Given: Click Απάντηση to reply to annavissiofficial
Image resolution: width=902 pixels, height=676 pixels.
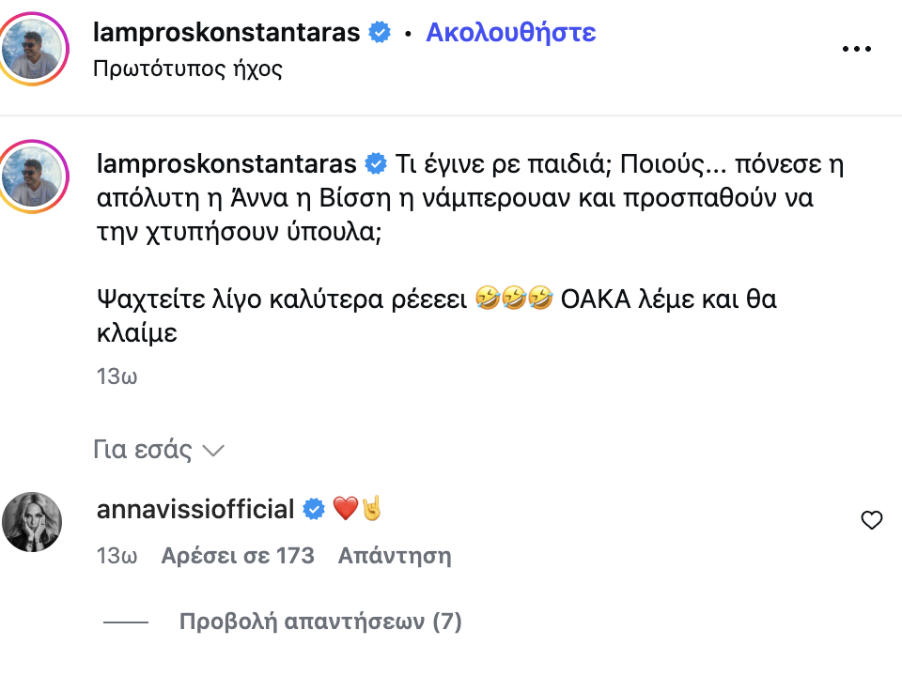Looking at the screenshot, I should [395, 556].
